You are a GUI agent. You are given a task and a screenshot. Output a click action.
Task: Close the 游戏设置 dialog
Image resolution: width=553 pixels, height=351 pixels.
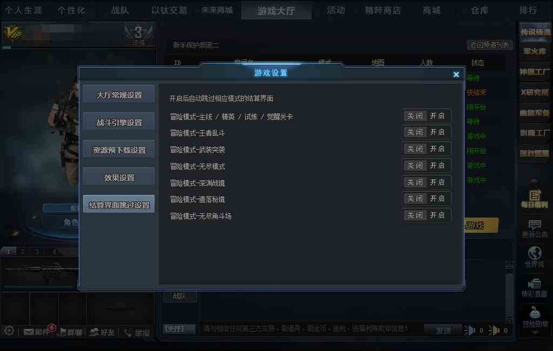(456, 75)
